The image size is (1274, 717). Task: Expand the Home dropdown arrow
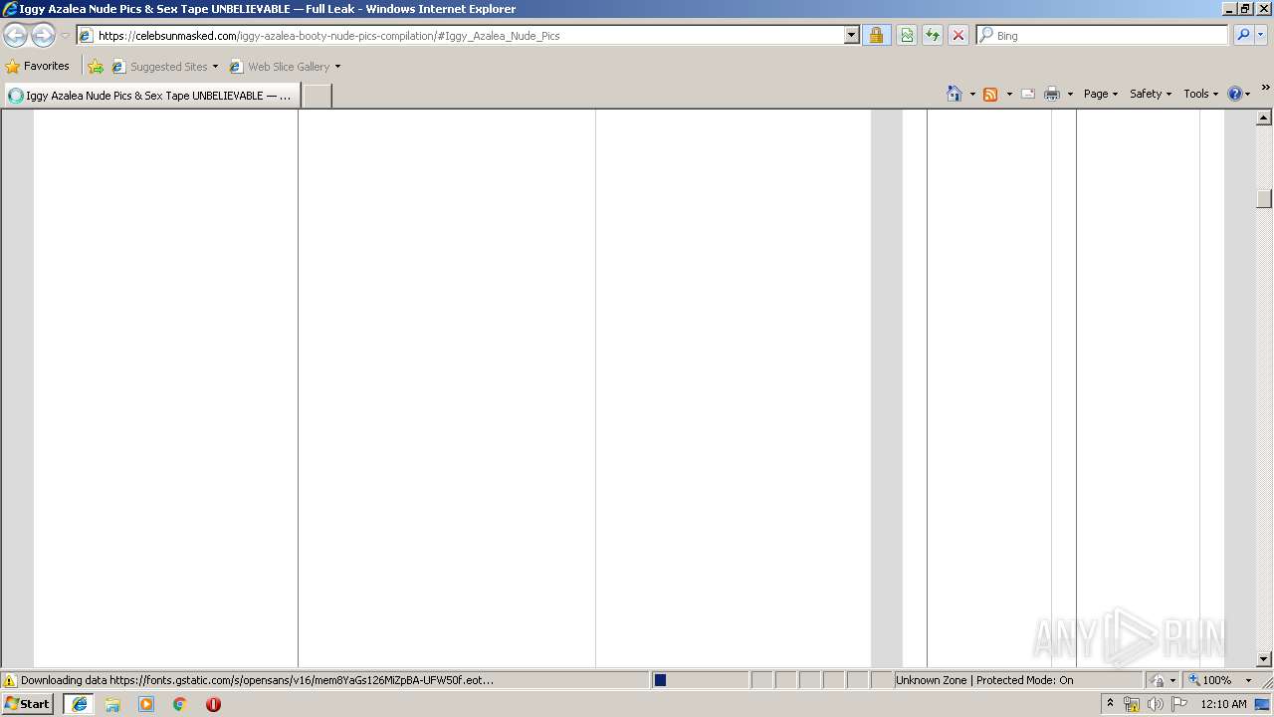click(972, 94)
